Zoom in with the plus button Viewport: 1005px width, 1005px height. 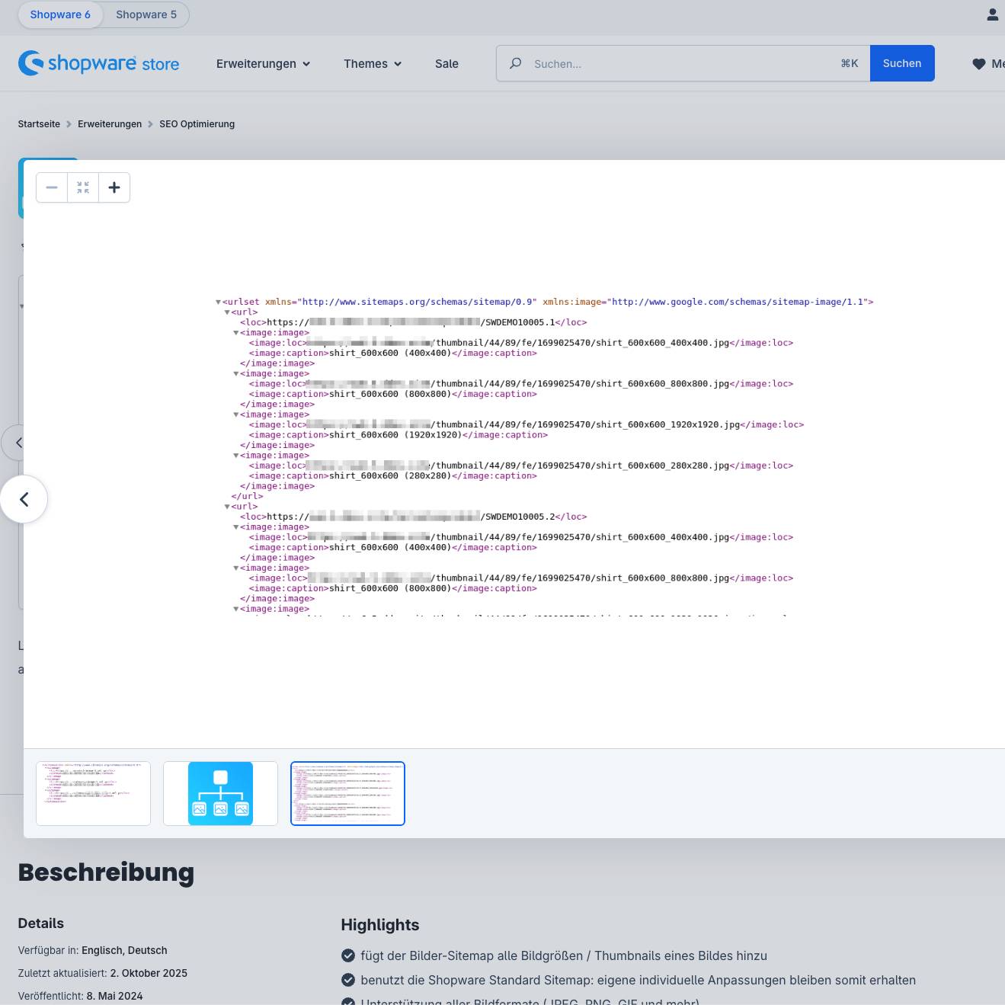(114, 187)
